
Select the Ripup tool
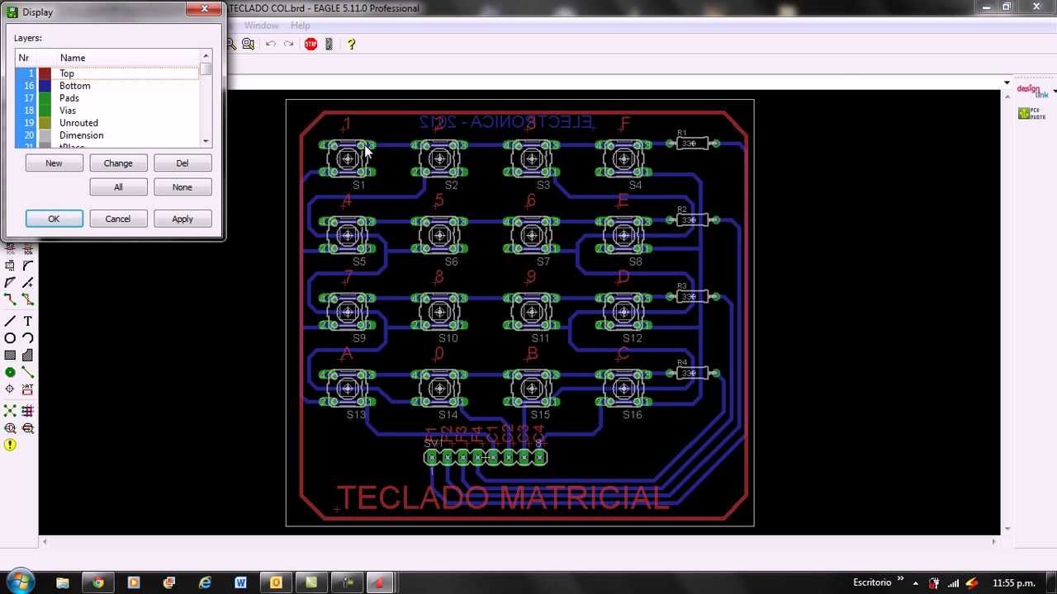[x=28, y=299]
